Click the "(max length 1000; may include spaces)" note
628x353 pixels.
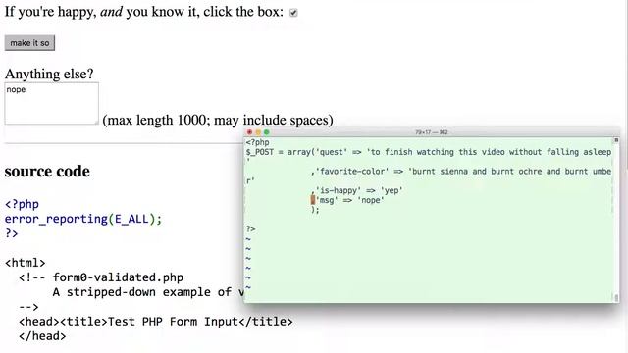[218, 120]
